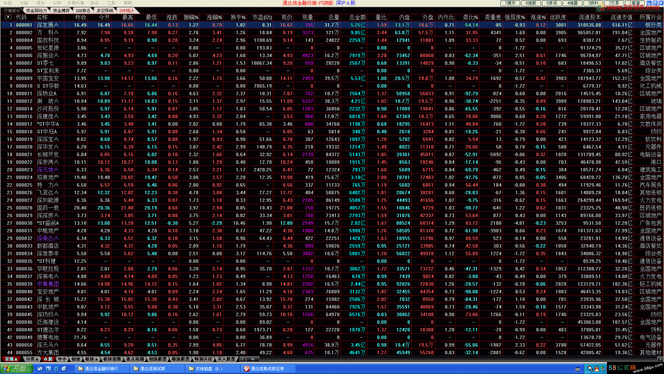The height and width of the screenshot is (374, 664).
Task: Select the 创业 bottom tab
Action: [x=76, y=359]
